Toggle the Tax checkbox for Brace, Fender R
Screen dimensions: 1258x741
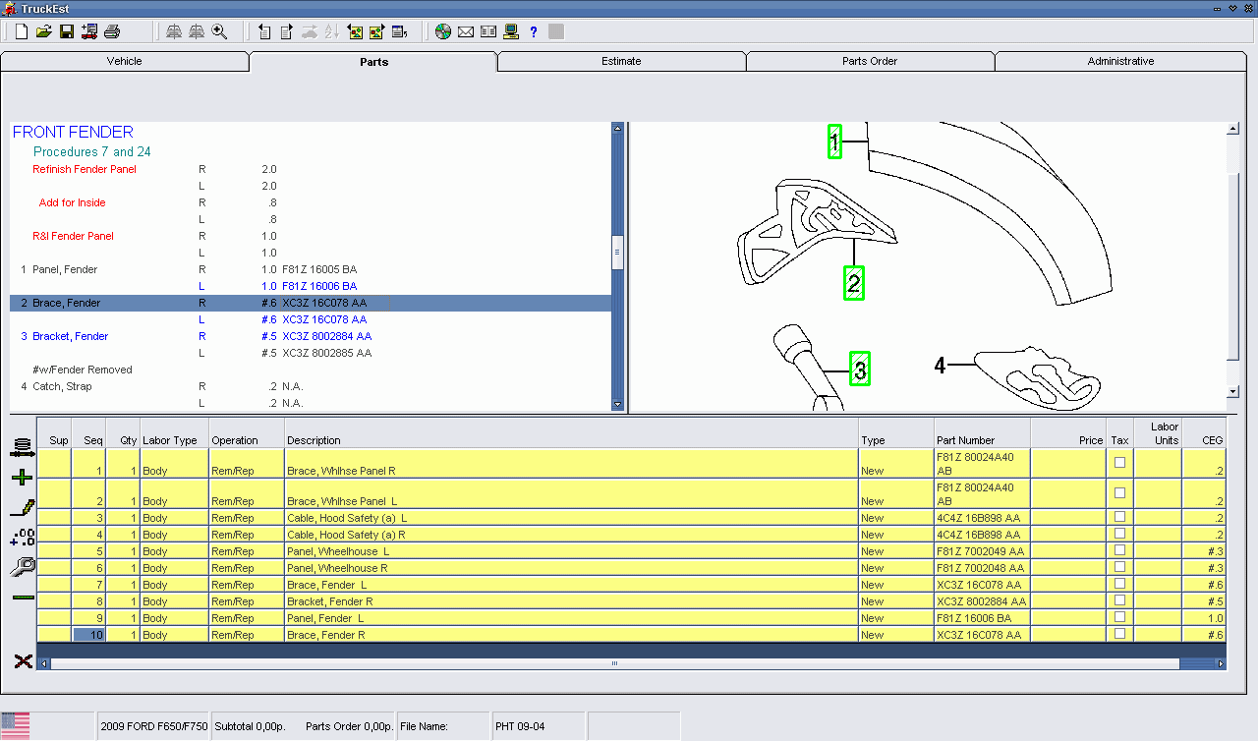pos(1119,634)
